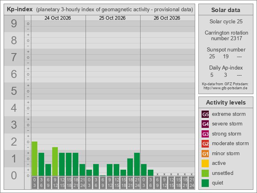This screenshot has height=193, width=257.
Task: Click the G4 severe storm icon
Action: click(205, 124)
